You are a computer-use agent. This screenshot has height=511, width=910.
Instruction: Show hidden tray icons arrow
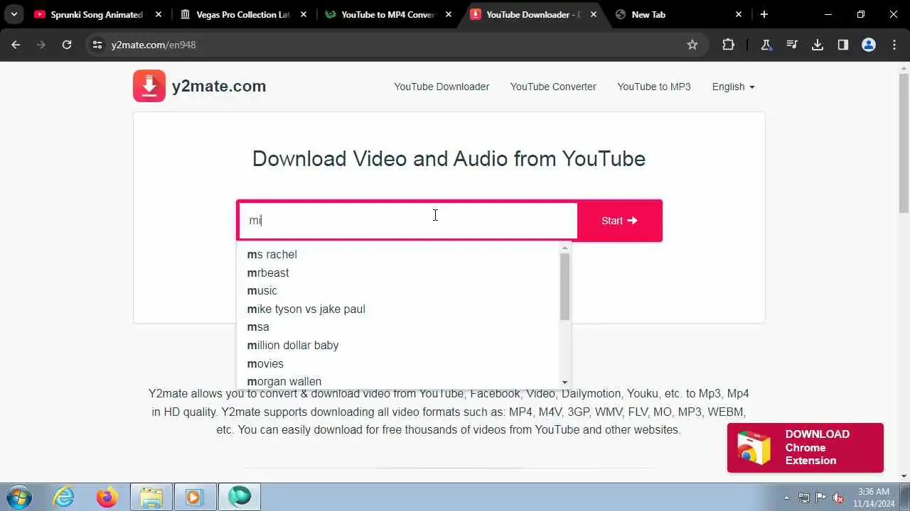[x=786, y=498]
